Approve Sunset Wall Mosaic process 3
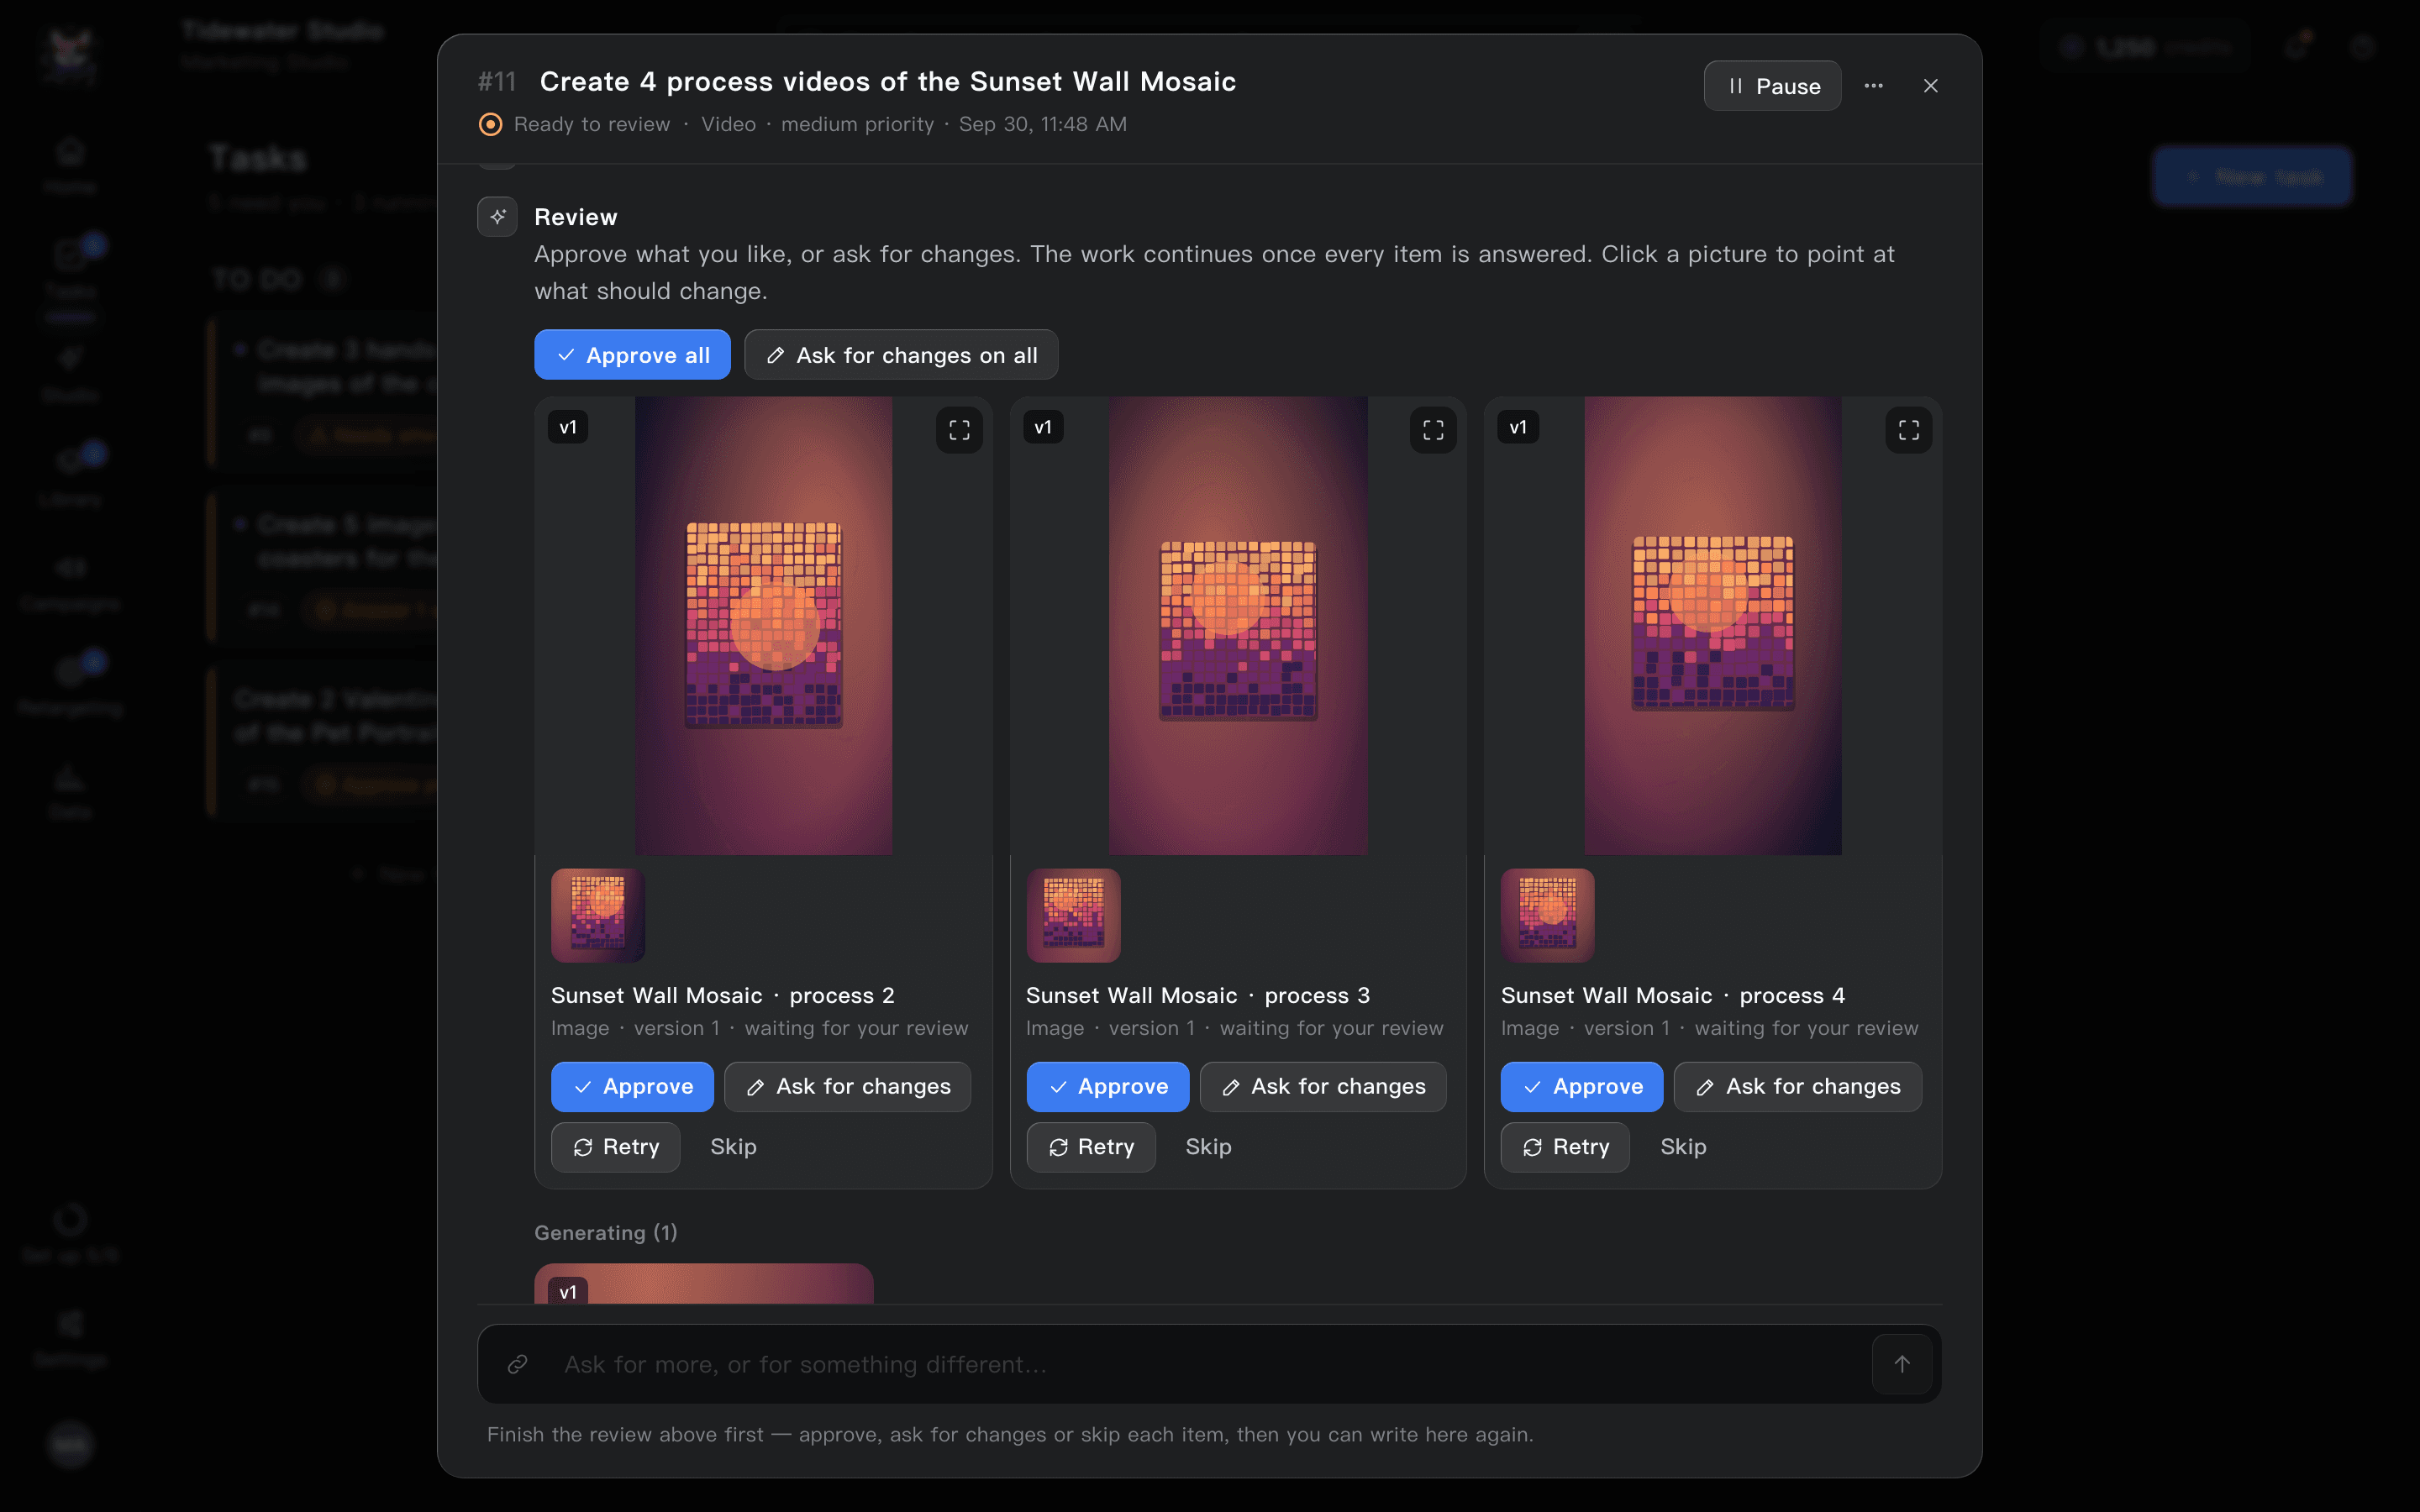 1107,1087
